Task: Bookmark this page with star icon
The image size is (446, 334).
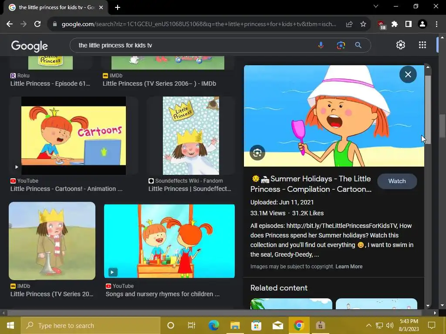Action: [363, 24]
